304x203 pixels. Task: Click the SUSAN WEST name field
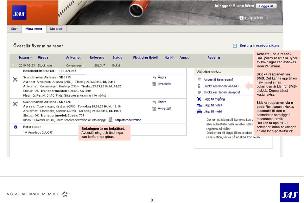[x=69, y=71]
